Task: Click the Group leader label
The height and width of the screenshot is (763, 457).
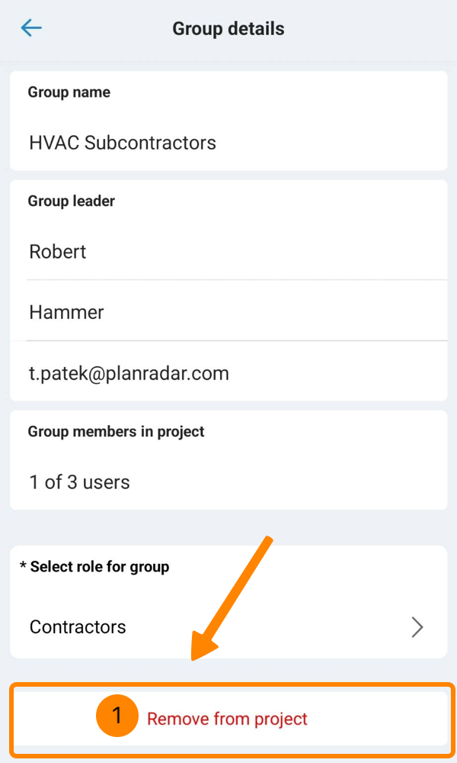Action: tap(72, 201)
